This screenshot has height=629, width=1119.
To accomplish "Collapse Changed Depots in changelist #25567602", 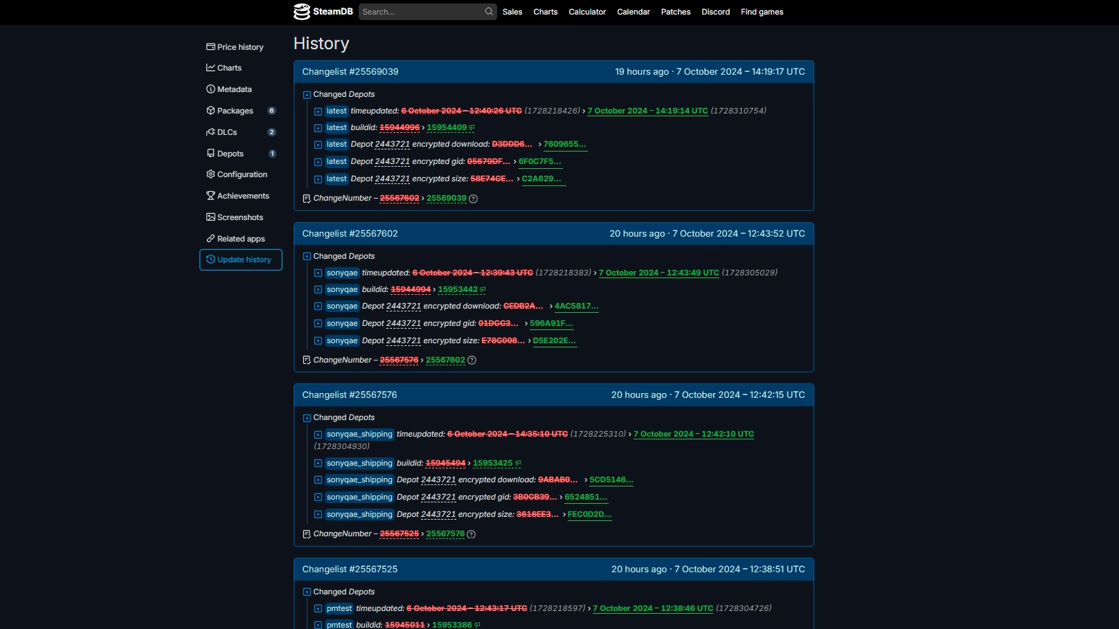I will click(x=307, y=257).
